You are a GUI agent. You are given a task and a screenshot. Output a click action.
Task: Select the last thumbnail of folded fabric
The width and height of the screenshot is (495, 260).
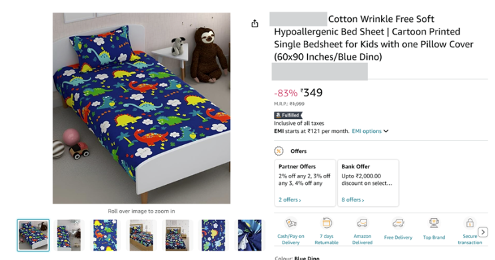pyautogui.click(x=249, y=235)
